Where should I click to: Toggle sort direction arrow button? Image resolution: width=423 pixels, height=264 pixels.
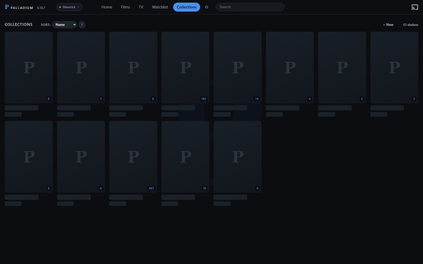tap(82, 25)
